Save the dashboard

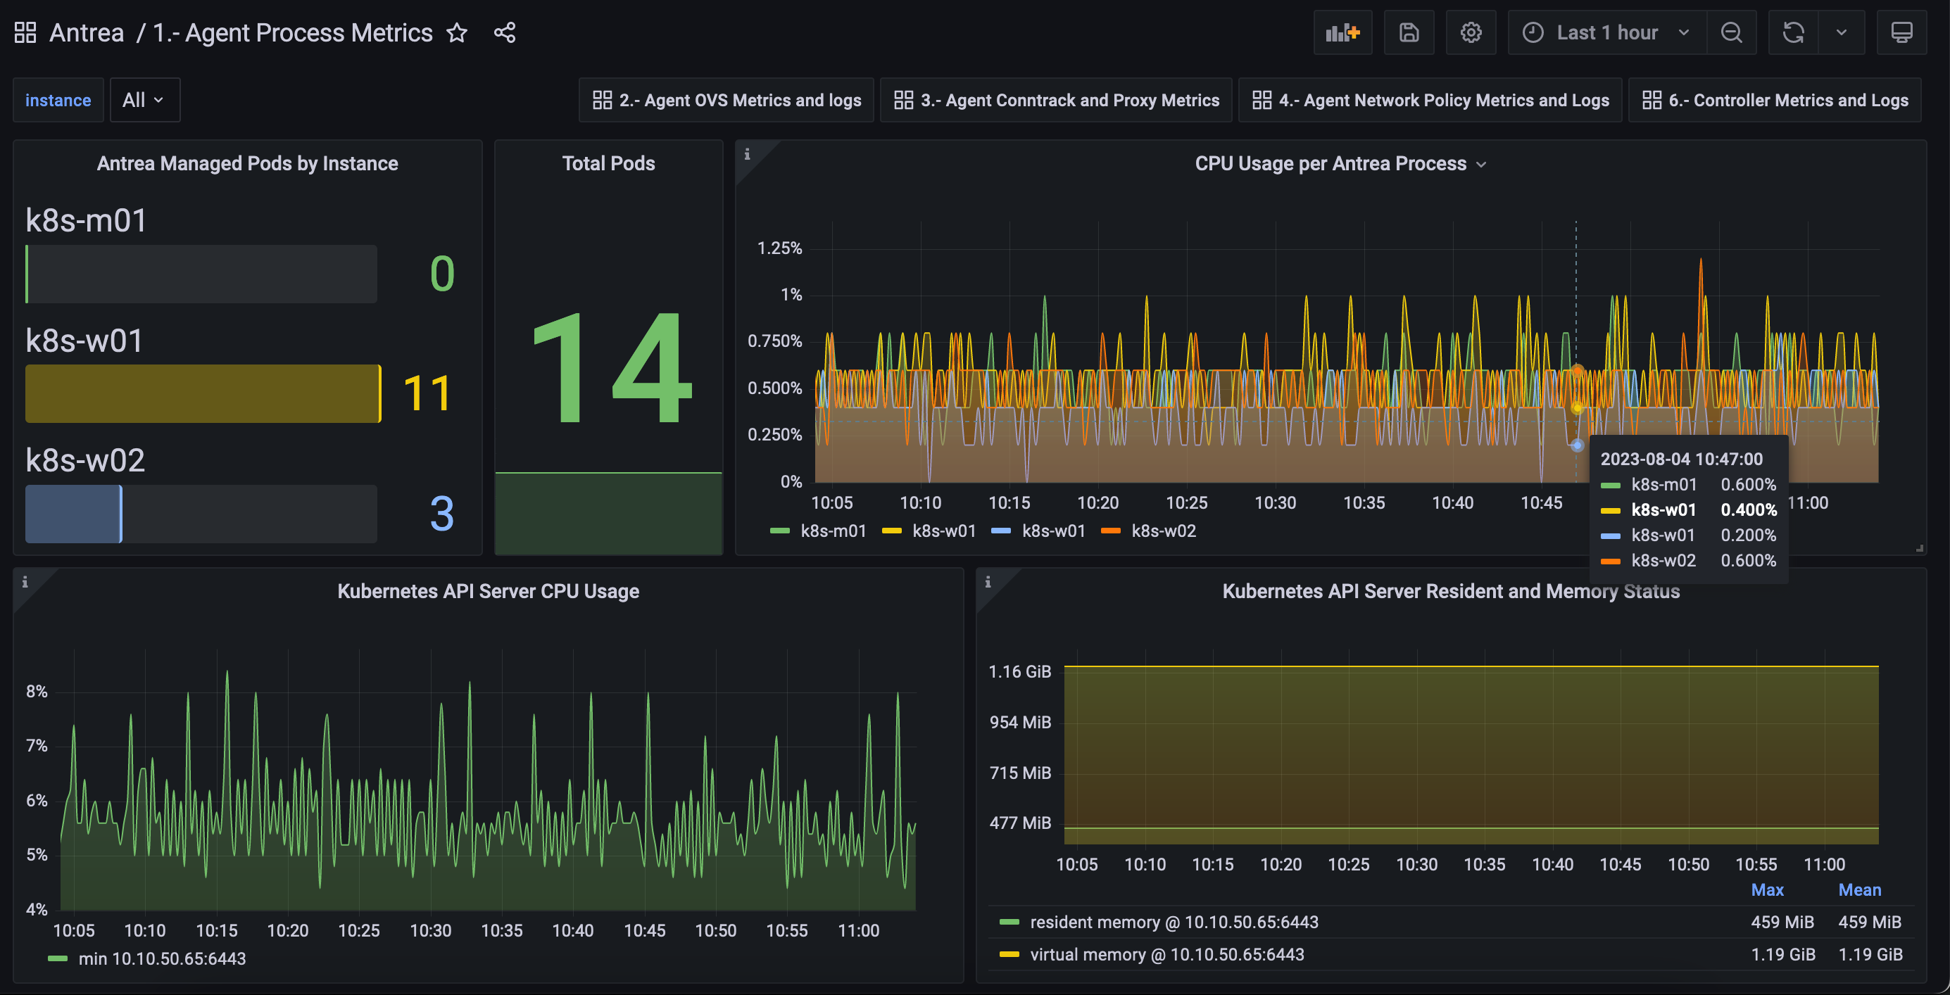tap(1409, 32)
